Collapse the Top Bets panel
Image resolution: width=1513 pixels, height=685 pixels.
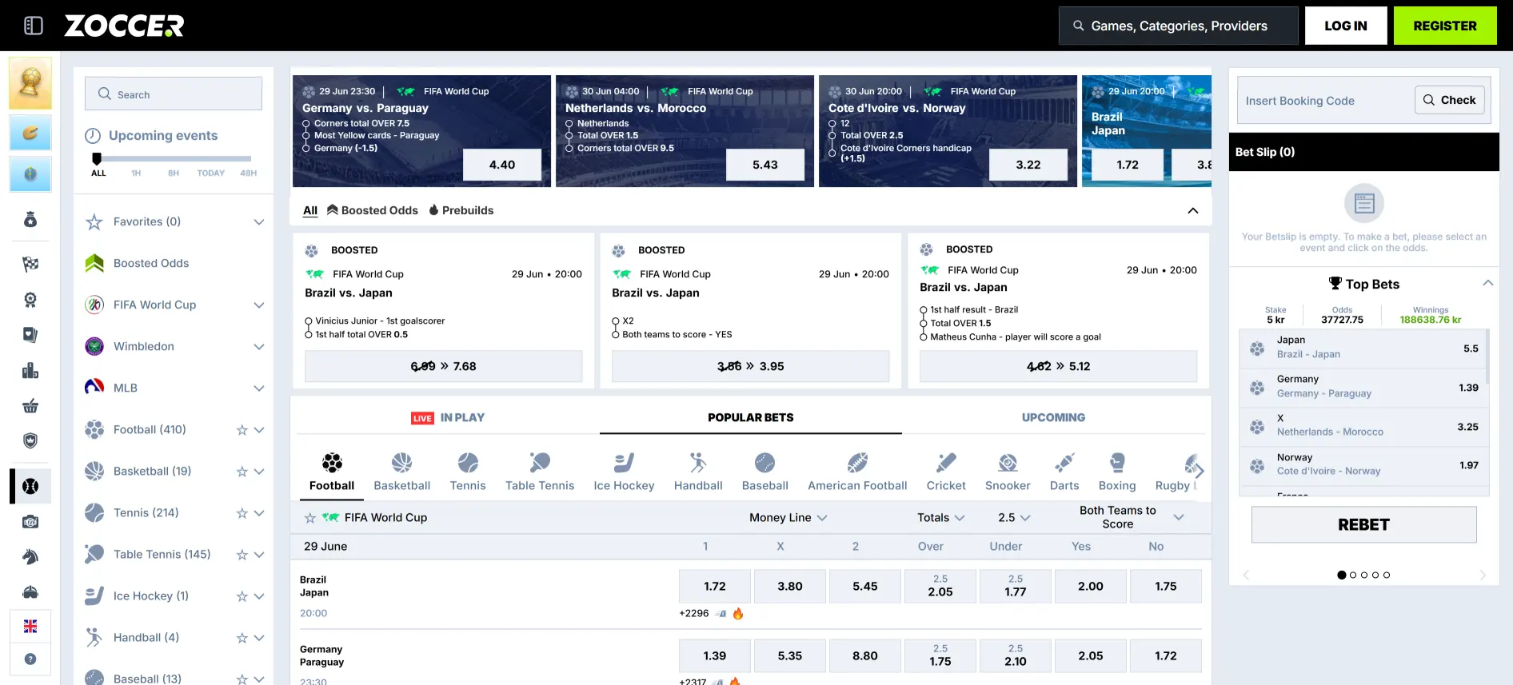[x=1487, y=283]
